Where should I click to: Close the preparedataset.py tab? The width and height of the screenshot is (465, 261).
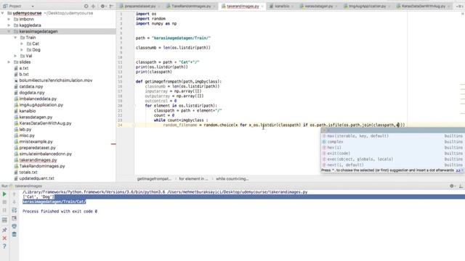pos(159,7)
